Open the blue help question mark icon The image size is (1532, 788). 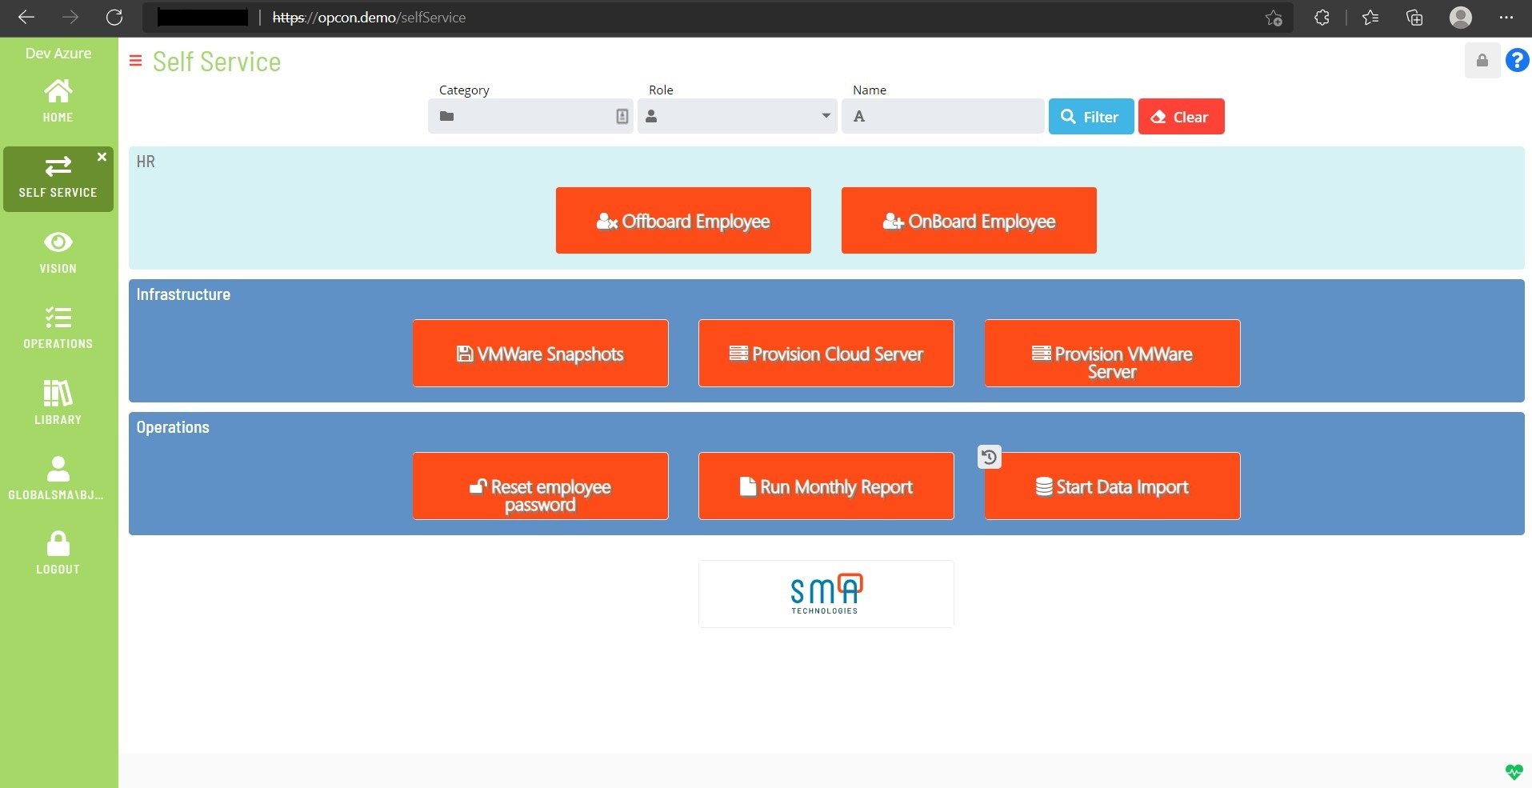coord(1516,60)
